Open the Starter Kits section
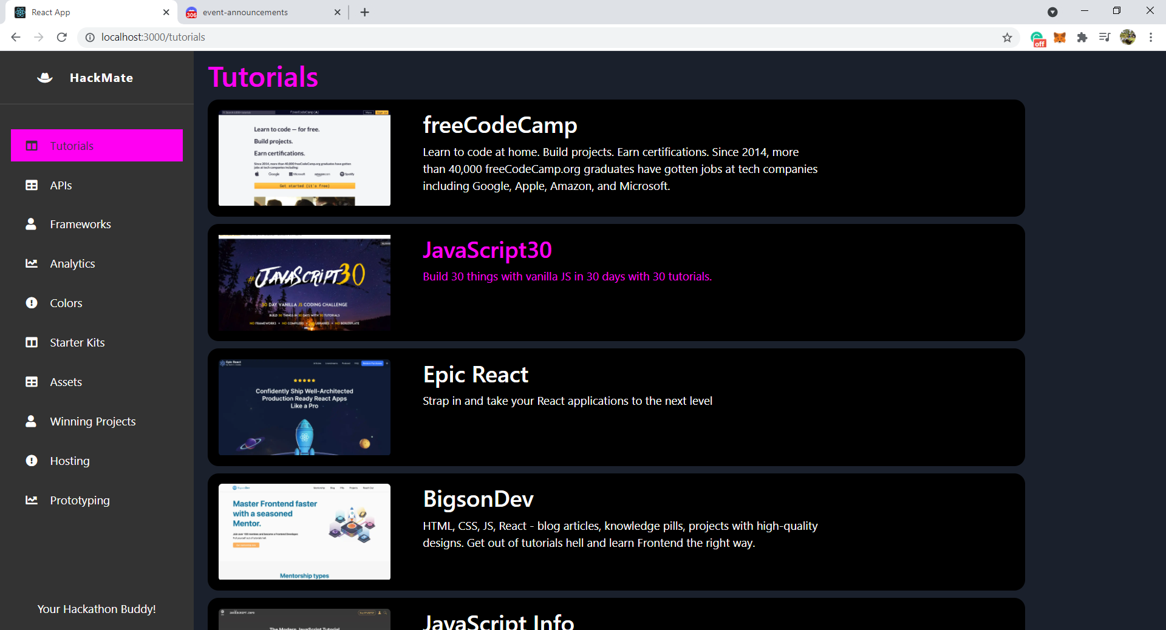Screen dimensions: 1166x630 point(97,342)
